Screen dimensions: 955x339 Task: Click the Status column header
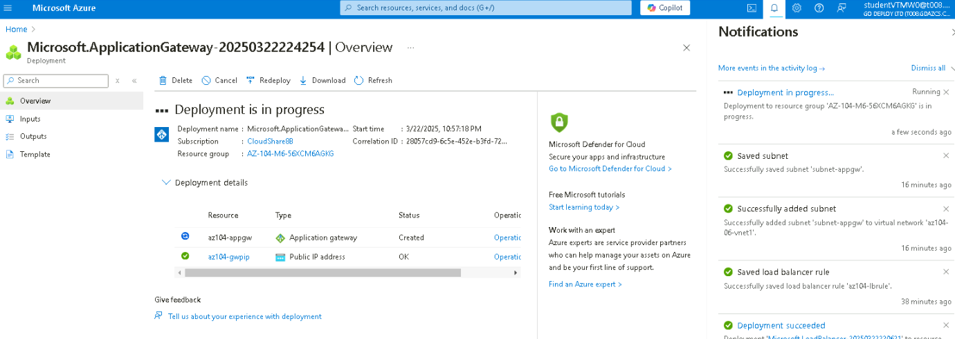pyautogui.click(x=409, y=215)
